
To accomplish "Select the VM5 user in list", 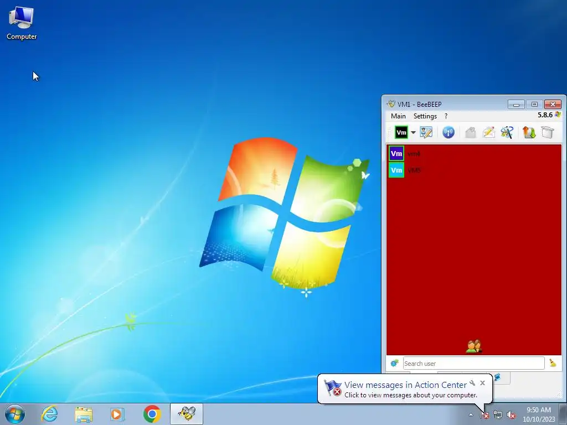I will pos(474,170).
